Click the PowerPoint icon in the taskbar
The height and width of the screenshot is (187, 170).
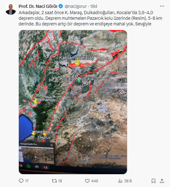tap(45, 167)
